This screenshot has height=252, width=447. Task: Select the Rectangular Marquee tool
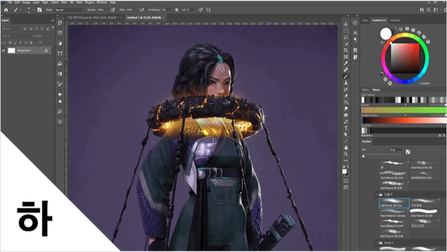346,31
